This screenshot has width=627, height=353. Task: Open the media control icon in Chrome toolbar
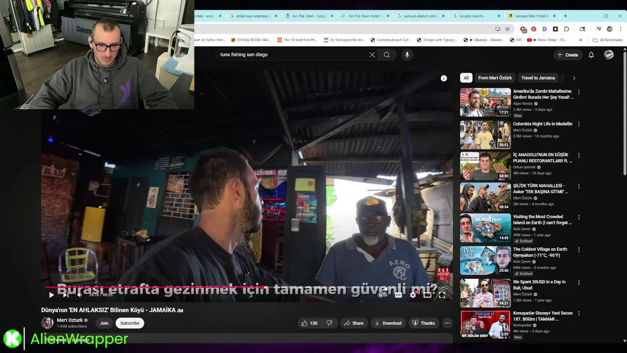pyautogui.click(x=599, y=29)
